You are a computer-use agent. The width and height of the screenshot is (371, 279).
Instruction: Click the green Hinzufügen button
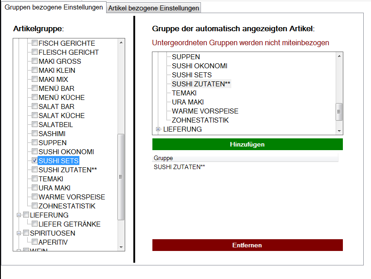click(x=247, y=144)
